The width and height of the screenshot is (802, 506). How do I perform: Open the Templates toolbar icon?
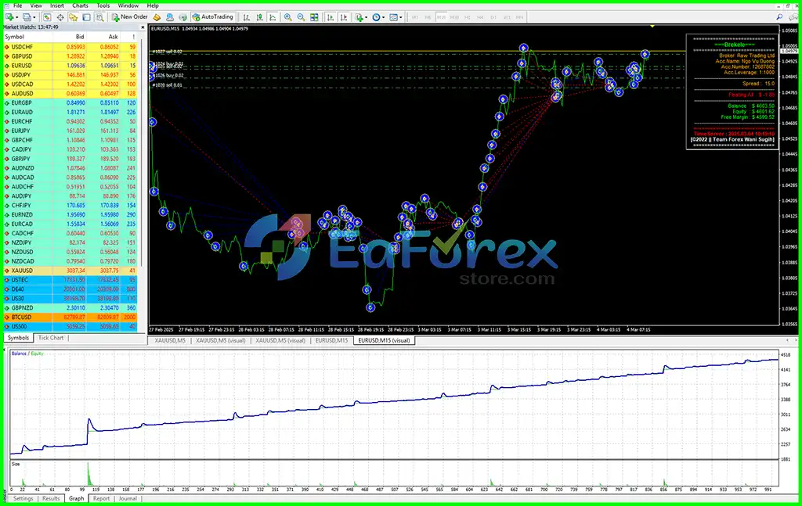click(x=393, y=17)
